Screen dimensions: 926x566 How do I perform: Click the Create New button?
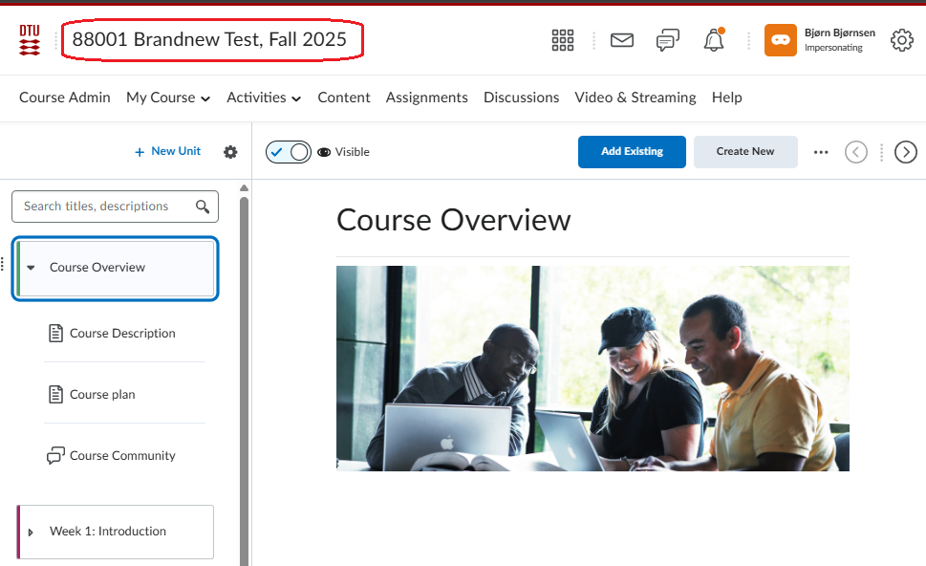point(745,152)
